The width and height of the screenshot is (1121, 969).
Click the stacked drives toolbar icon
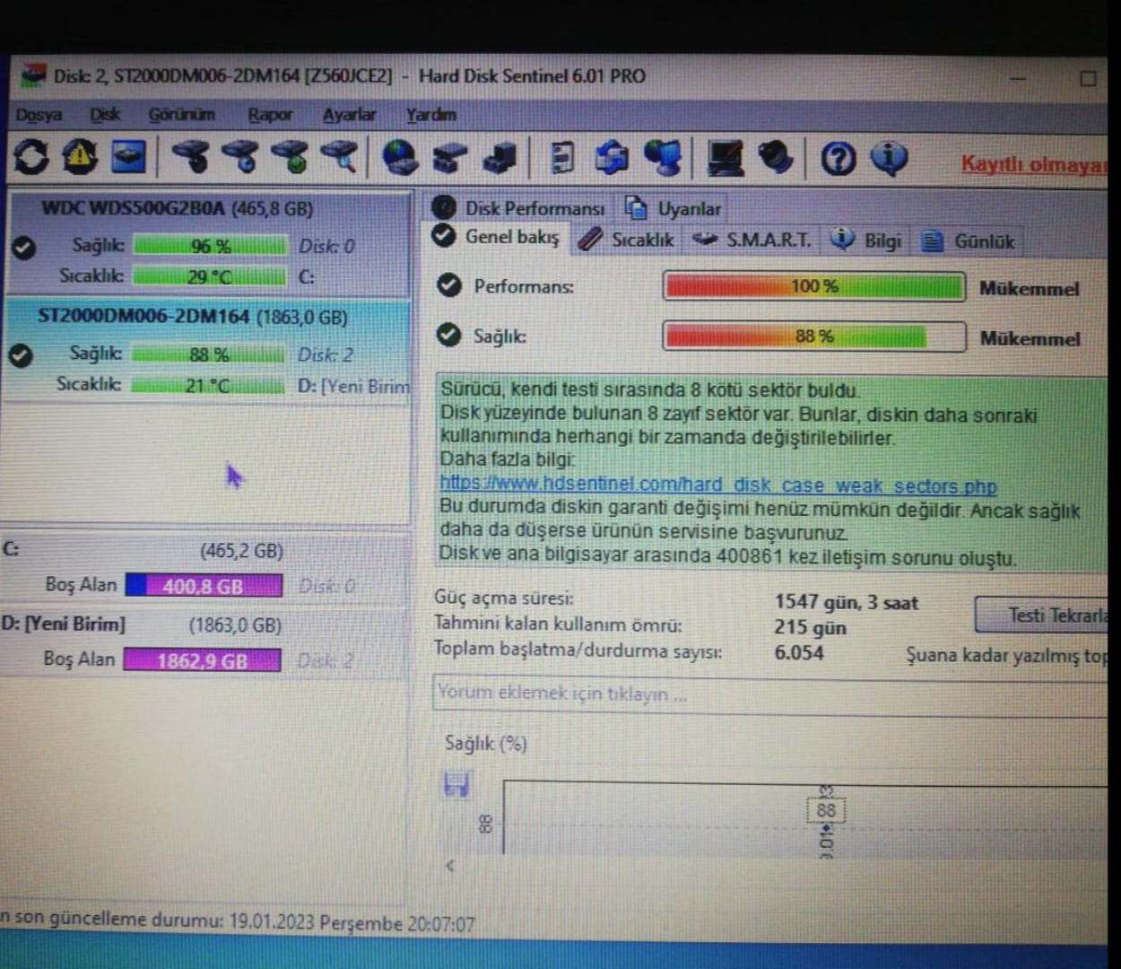pyautogui.click(x=449, y=158)
